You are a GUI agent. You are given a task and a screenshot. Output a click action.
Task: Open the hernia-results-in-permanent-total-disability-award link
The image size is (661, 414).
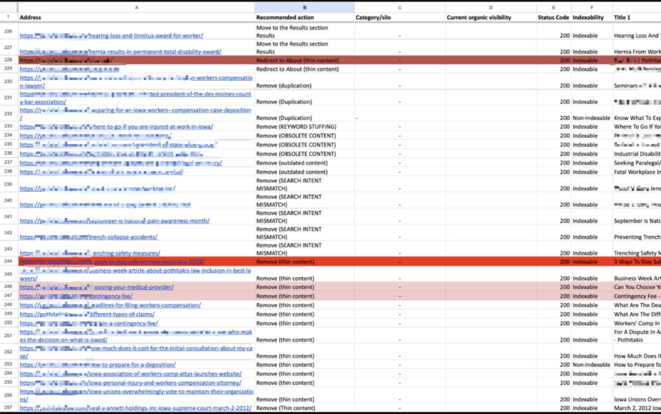click(x=120, y=52)
